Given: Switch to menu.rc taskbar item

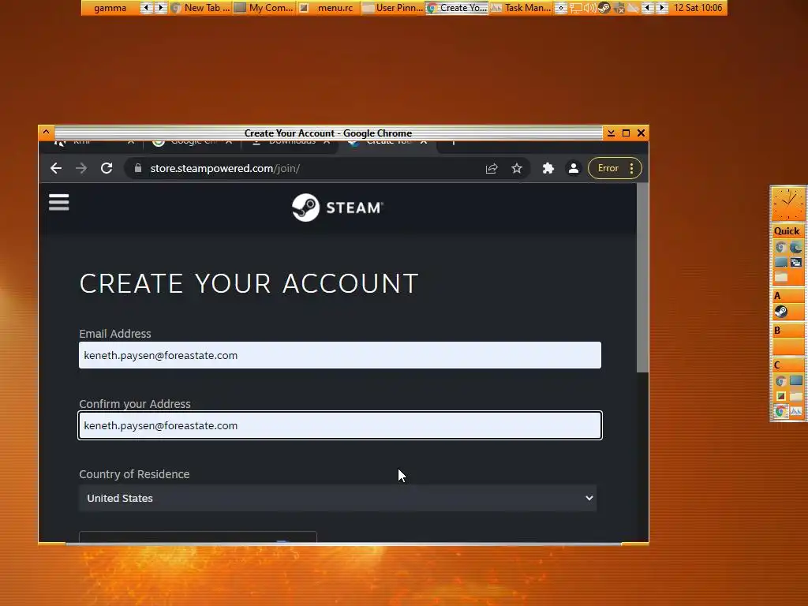Looking at the screenshot, I should [x=327, y=8].
